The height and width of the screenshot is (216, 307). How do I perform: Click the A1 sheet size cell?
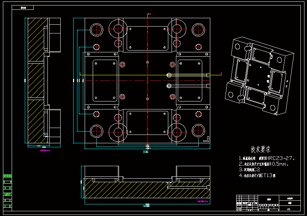tap(289, 209)
